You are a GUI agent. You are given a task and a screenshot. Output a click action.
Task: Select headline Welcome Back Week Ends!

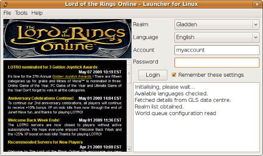[33, 120]
